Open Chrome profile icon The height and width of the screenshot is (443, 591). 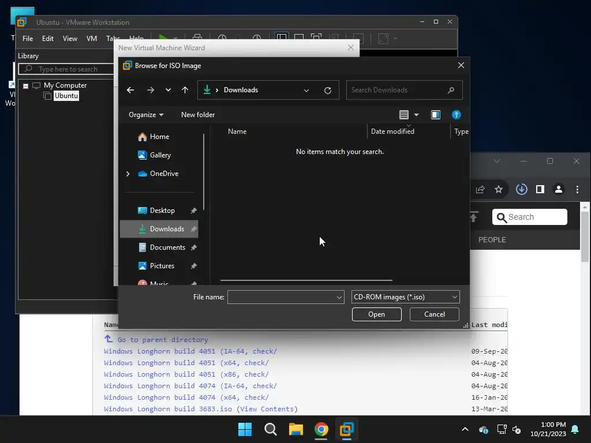click(559, 189)
